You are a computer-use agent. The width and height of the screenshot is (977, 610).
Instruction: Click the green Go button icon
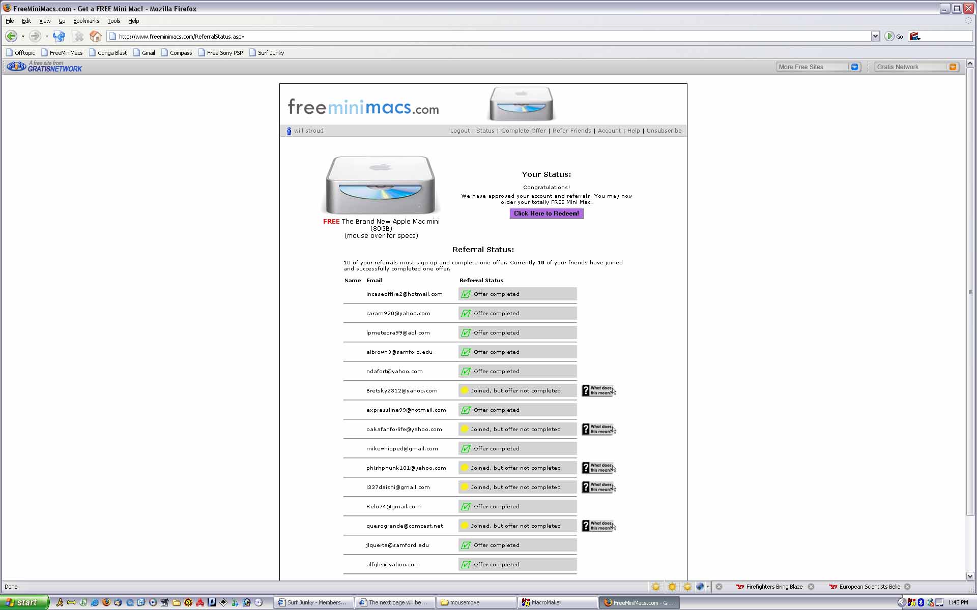tap(889, 36)
